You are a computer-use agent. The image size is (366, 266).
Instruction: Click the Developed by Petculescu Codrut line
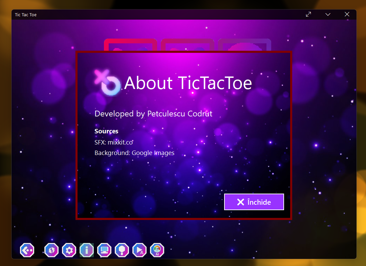click(x=153, y=114)
